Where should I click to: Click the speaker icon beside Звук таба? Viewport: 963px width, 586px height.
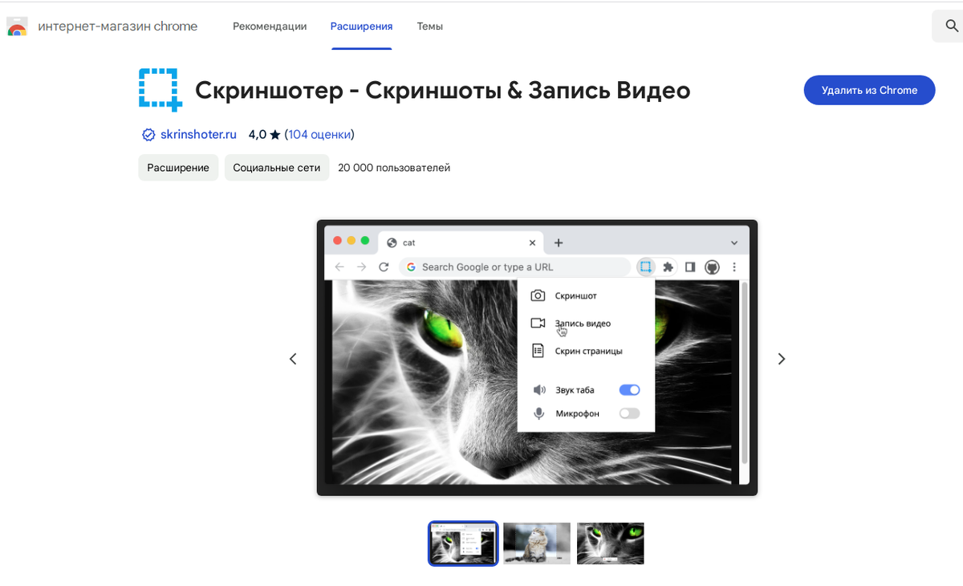point(539,389)
